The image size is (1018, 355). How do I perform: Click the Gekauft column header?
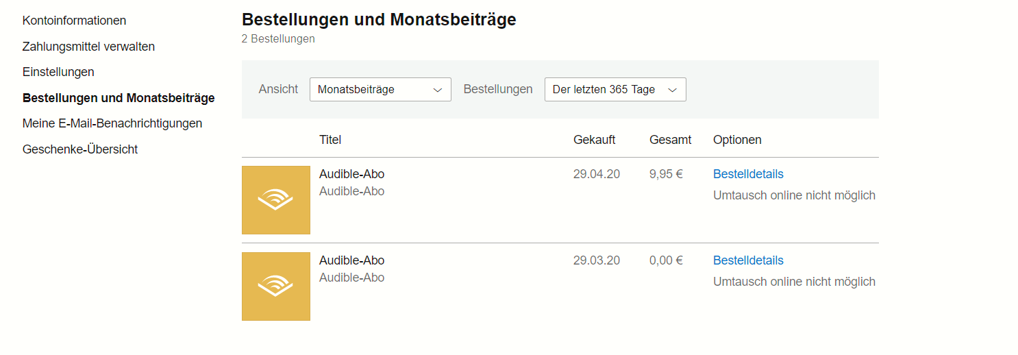click(x=595, y=140)
